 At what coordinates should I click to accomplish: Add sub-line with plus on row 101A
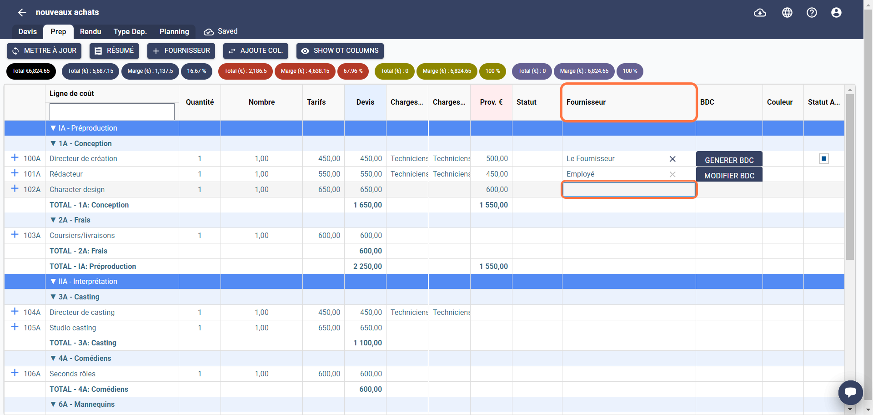(15, 173)
